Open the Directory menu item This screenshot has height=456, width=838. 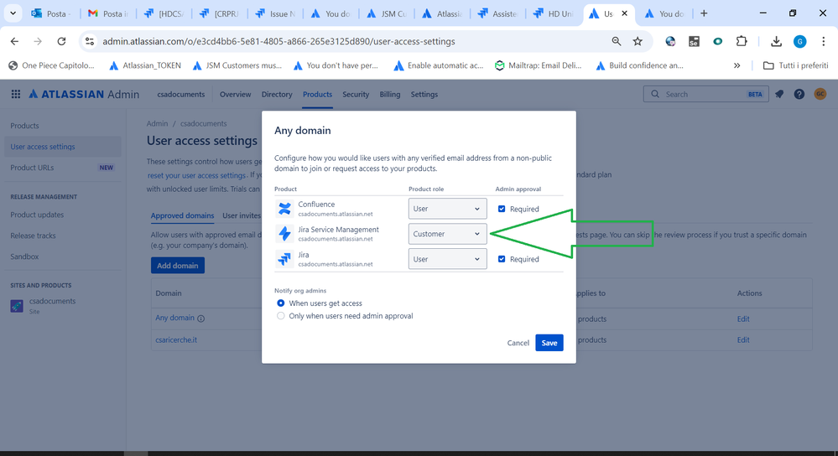[x=277, y=94]
